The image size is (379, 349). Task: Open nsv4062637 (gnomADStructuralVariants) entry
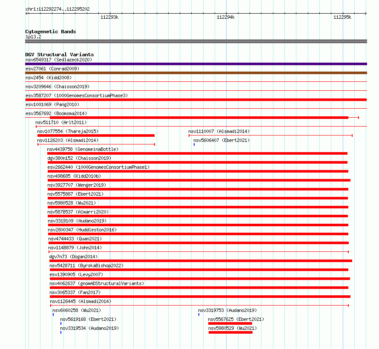(x=97, y=283)
